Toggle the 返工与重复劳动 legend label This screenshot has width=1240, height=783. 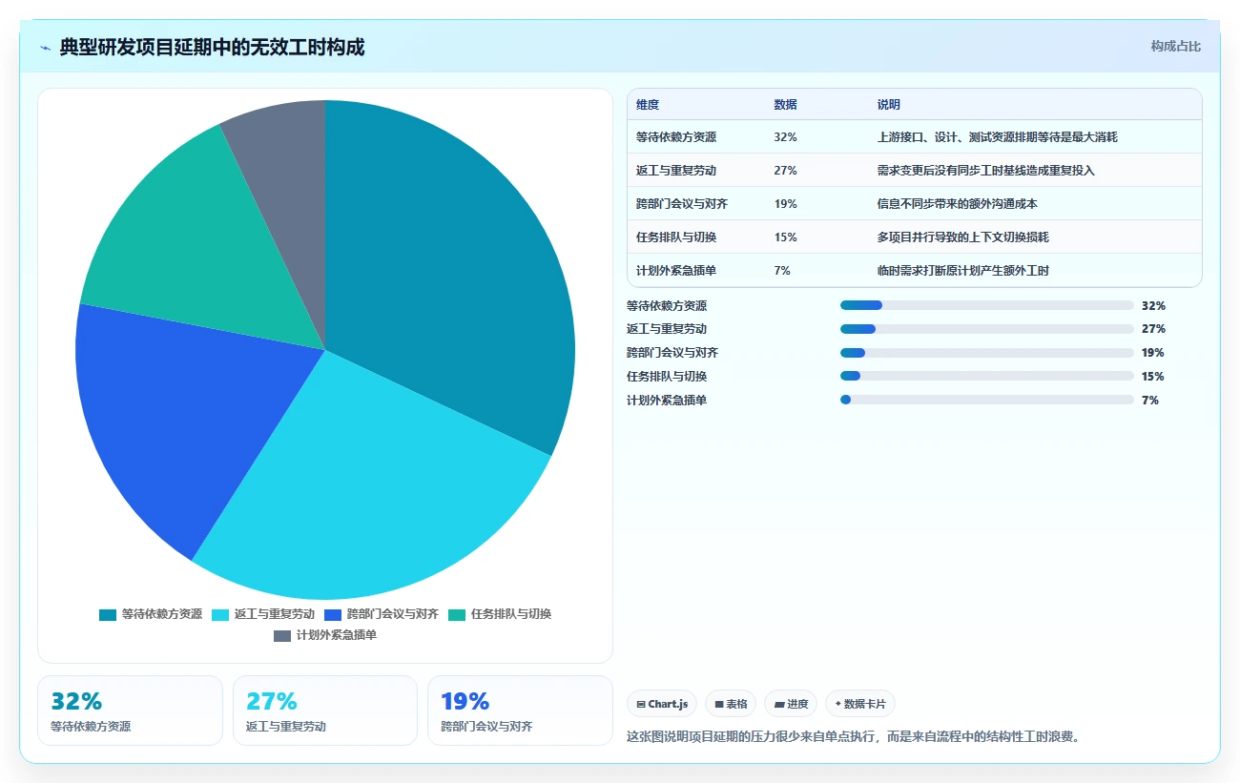point(275,614)
